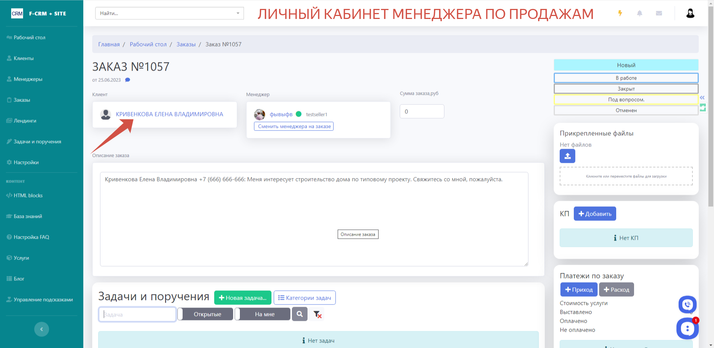Toggle the 'Открытые' task filter
The image size is (714, 348).
pyautogui.click(x=205, y=314)
